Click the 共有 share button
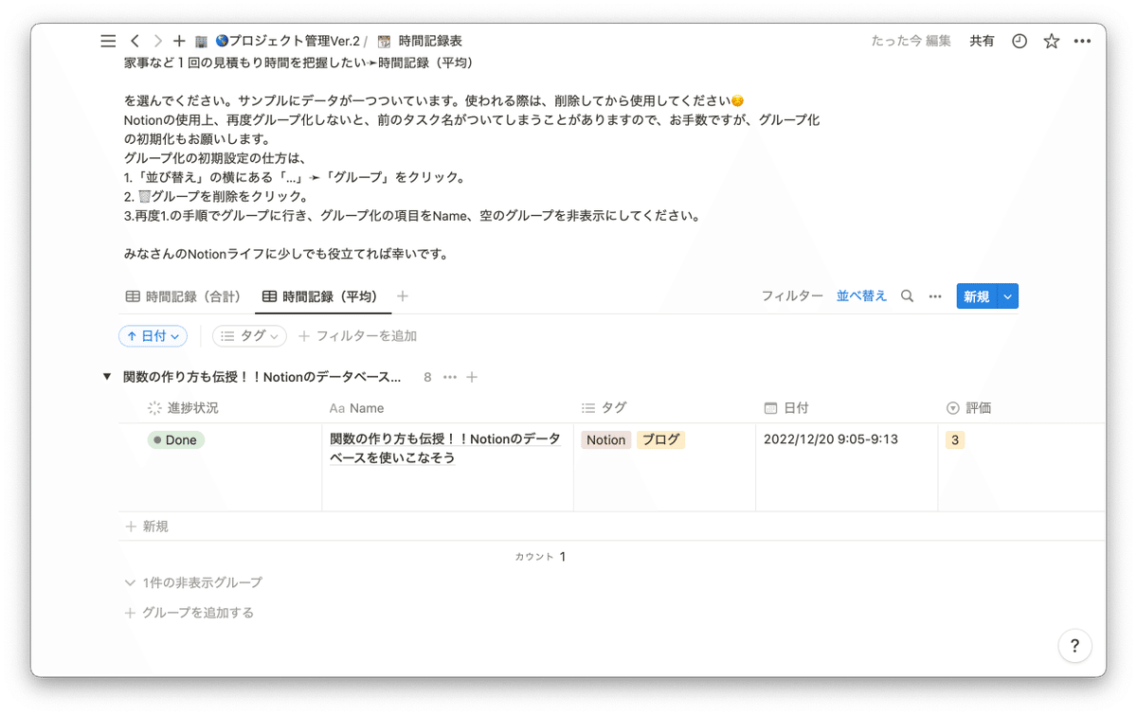Screen dimensions: 1137x715 coord(982,41)
